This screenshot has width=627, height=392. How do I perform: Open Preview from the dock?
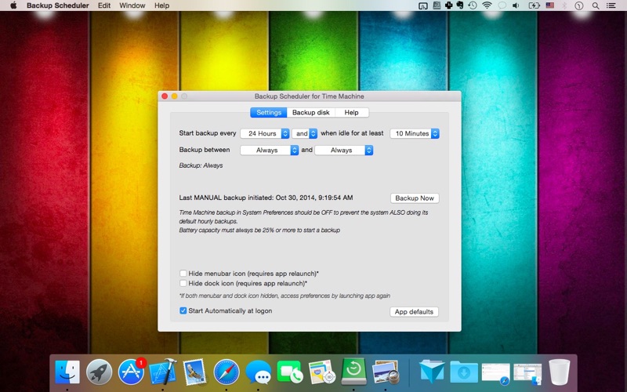pyautogui.click(x=386, y=372)
